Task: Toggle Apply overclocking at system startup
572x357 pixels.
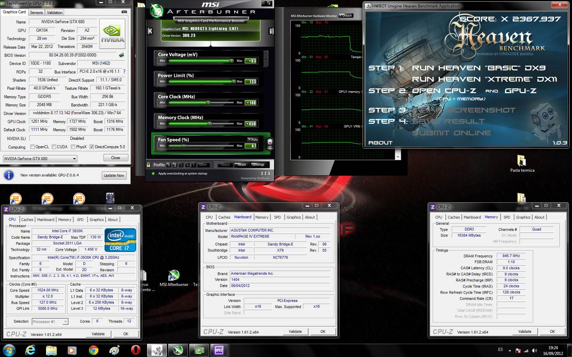Action: (x=153, y=173)
